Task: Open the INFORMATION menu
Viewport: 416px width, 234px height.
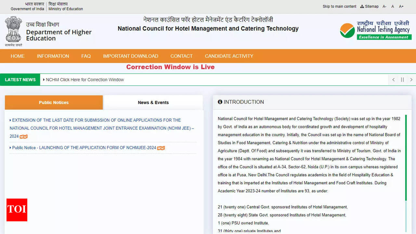Action: 53,56
